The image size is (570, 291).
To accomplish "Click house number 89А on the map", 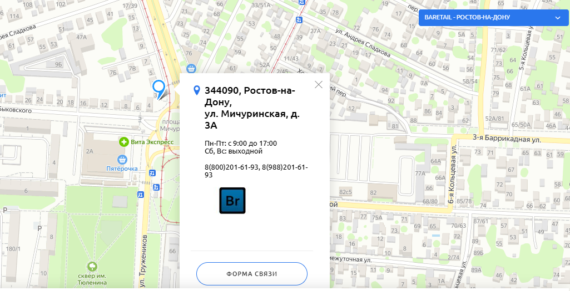I will coord(477,270).
